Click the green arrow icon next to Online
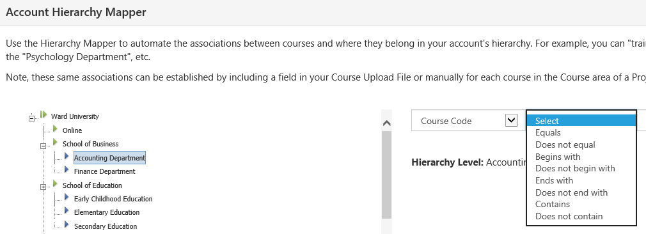The height and width of the screenshot is (234, 646). click(x=55, y=129)
